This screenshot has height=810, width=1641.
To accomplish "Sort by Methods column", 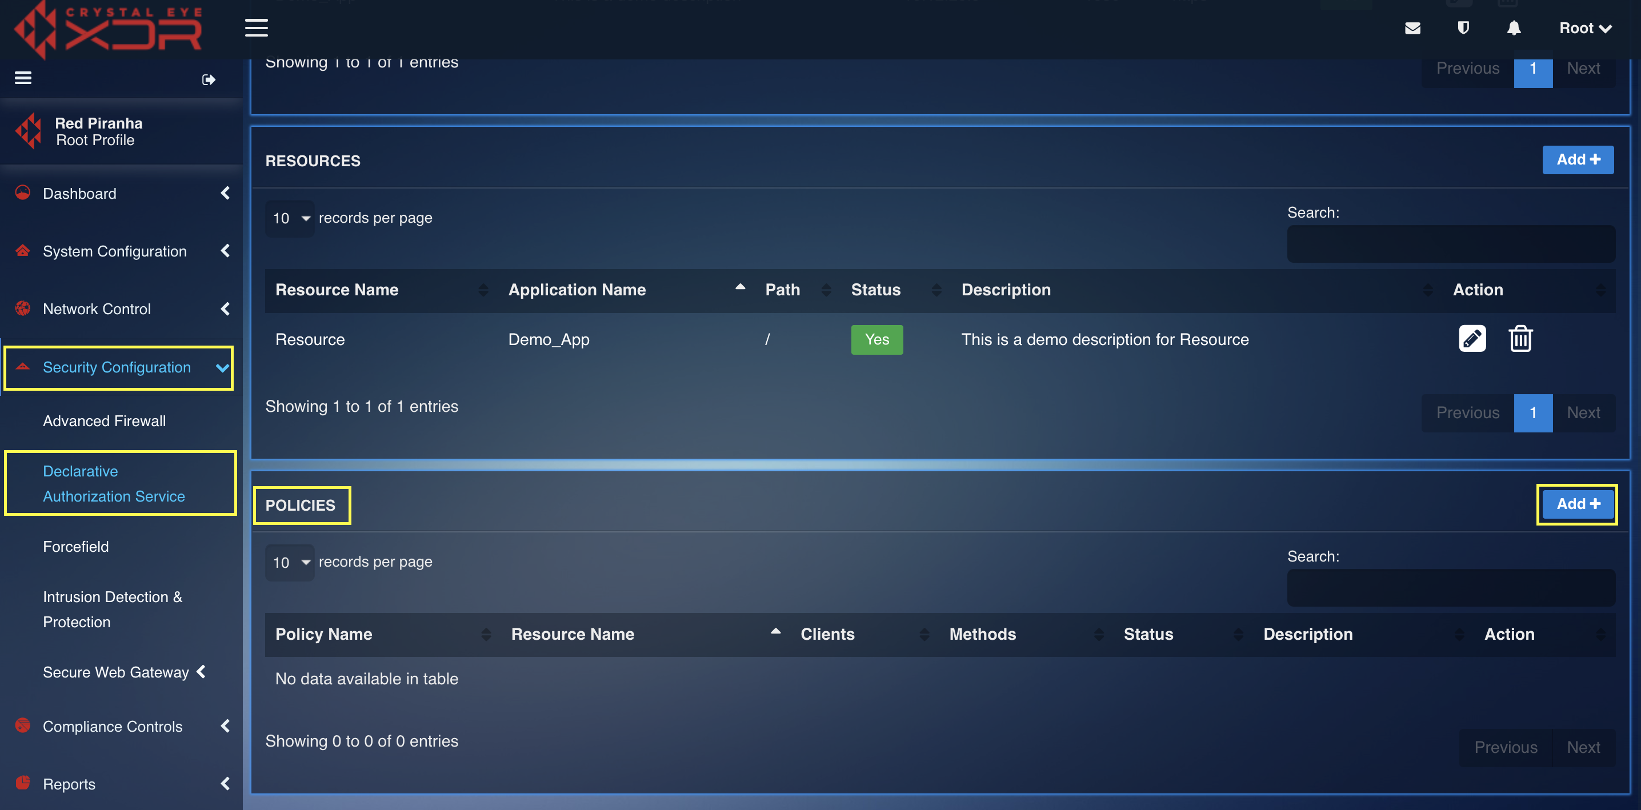I will (x=1026, y=634).
